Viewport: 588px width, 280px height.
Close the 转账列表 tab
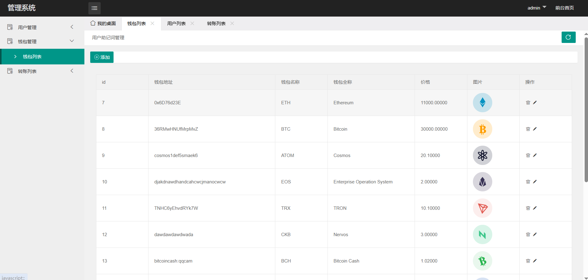pos(232,24)
